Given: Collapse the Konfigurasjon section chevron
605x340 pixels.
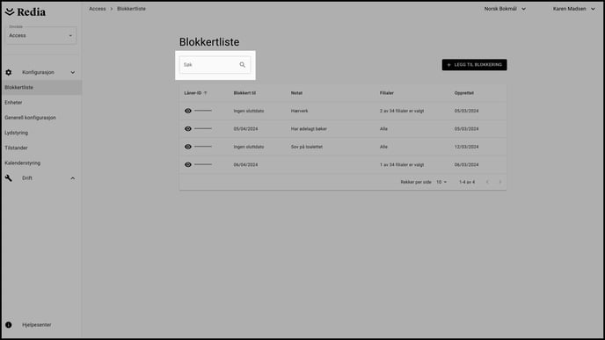Looking at the screenshot, I should pos(72,72).
